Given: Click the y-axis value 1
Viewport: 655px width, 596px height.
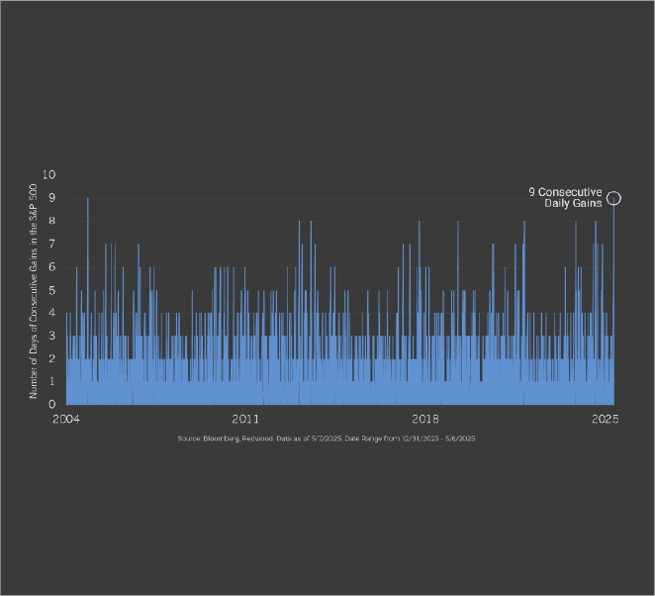Looking at the screenshot, I should pyautogui.click(x=52, y=380).
